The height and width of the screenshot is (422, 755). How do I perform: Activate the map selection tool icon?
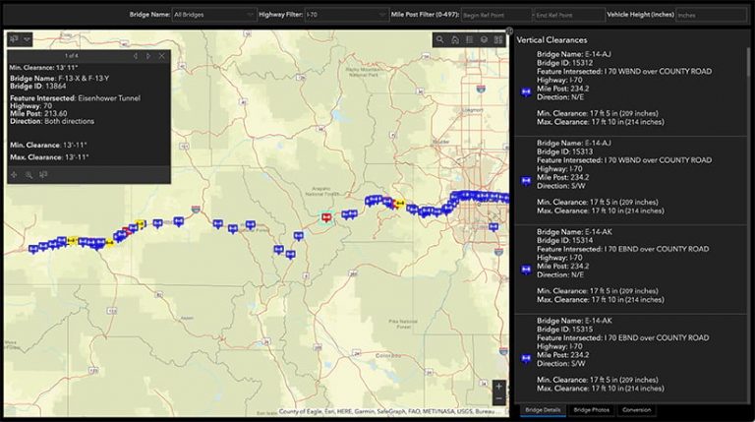click(15, 39)
